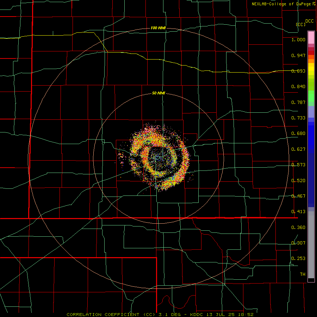
Task: Click the TH threshold label
Action: tap(303, 274)
